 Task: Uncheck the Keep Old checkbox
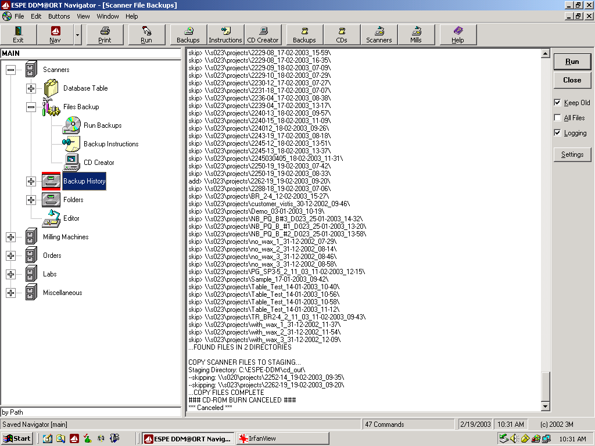tap(558, 103)
